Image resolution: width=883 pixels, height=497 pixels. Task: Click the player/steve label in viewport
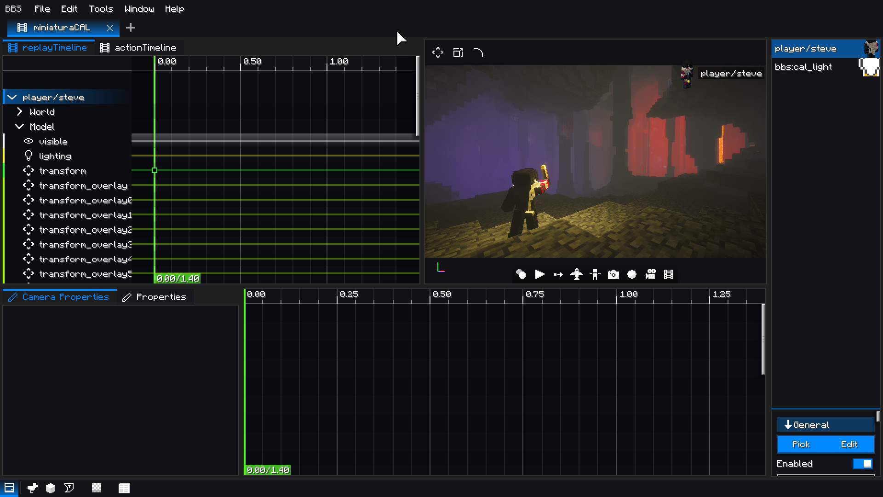tap(731, 73)
